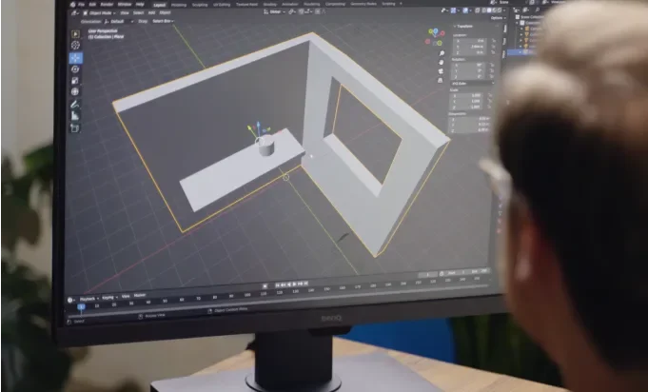Screen dimensions: 648x392
Task: Toggle X-ray mode
Action: point(478,10)
